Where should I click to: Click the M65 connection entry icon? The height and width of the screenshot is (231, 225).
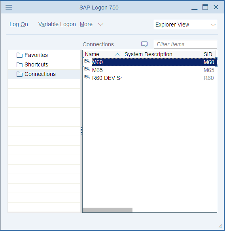87,69
